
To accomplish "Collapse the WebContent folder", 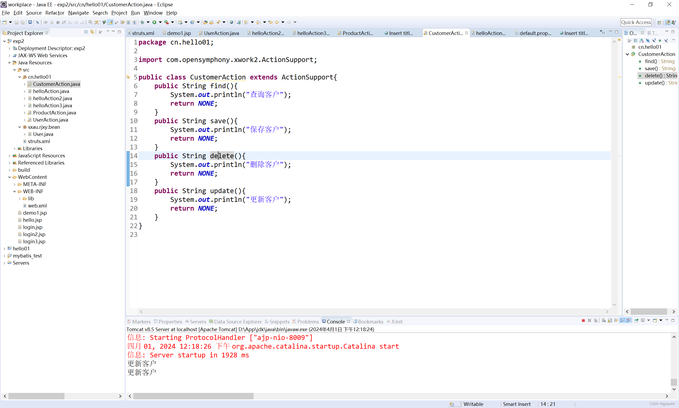I will tap(9, 177).
